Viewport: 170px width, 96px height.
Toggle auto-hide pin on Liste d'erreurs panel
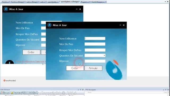coord(80,90)
